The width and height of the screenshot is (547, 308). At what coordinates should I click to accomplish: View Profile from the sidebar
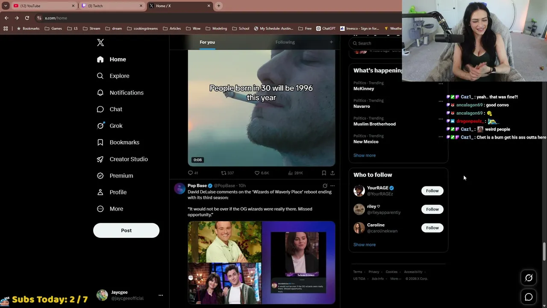click(x=112, y=192)
